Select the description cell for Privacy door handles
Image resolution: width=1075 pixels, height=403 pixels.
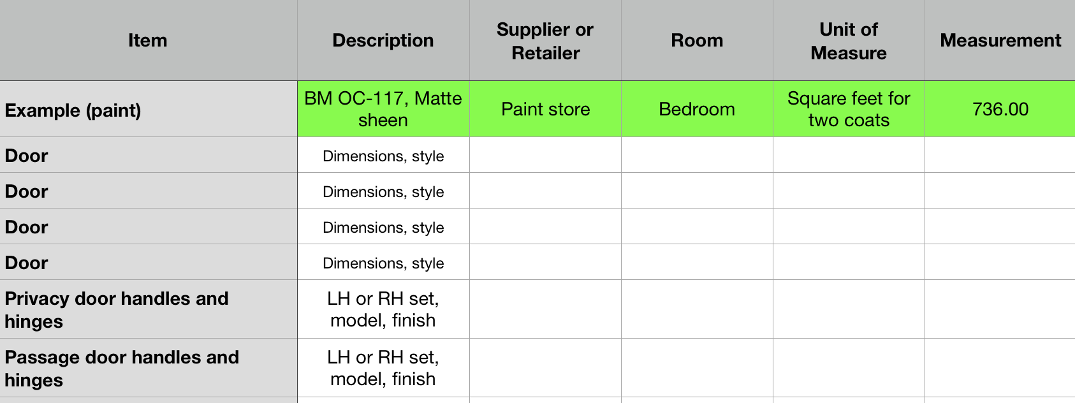[383, 309]
